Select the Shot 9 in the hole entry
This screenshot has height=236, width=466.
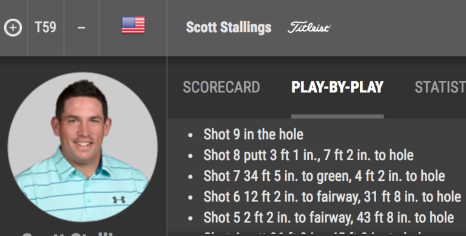253,134
